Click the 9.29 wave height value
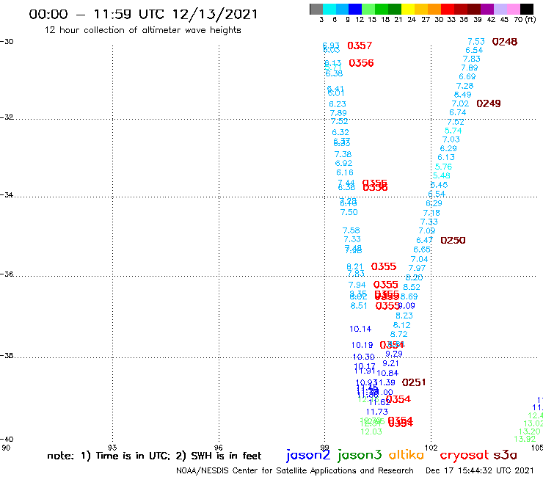 point(394,354)
